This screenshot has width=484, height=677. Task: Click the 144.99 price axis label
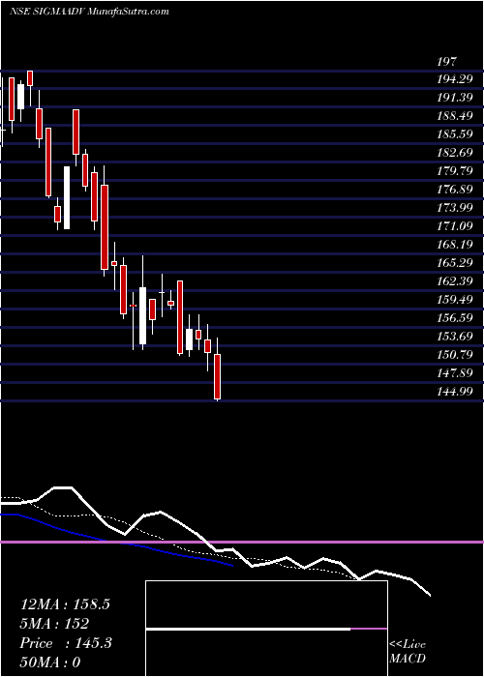454,392
